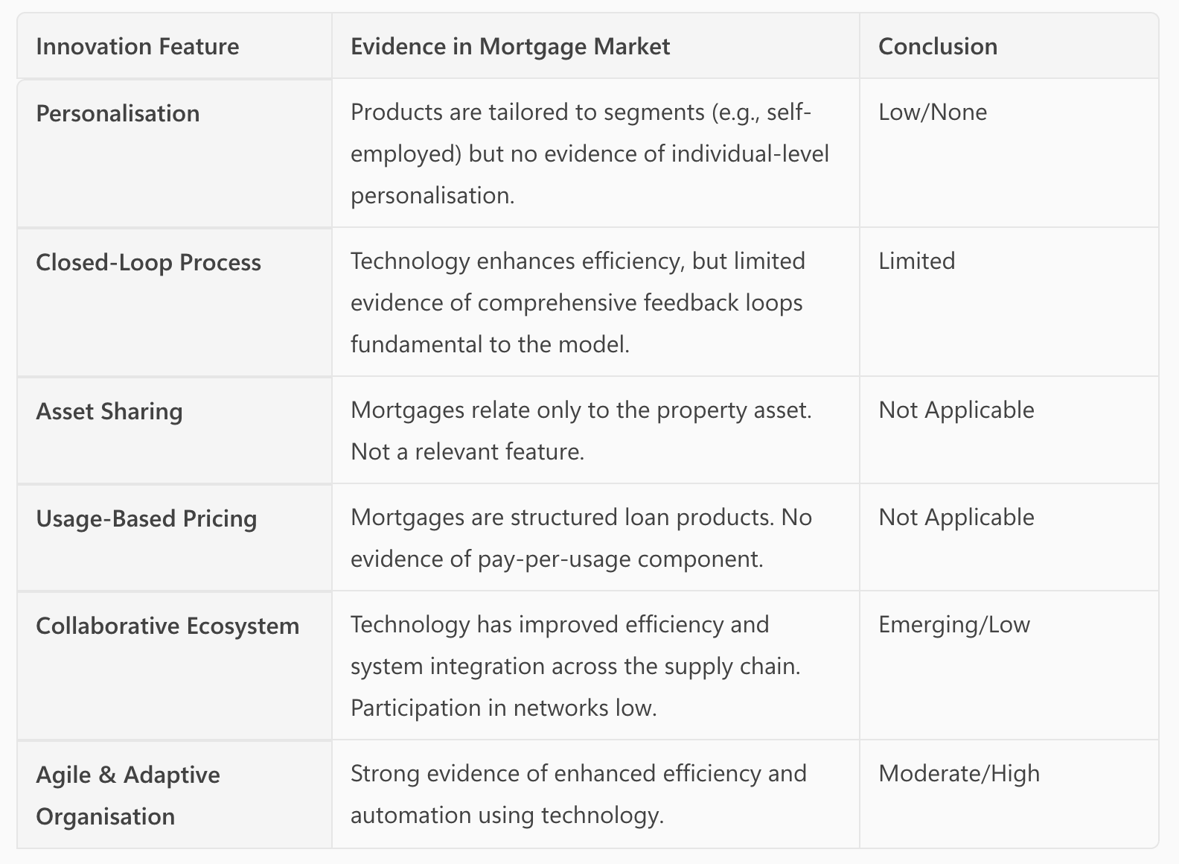Select the Personalisation row label
1179x864 pixels.
[118, 113]
